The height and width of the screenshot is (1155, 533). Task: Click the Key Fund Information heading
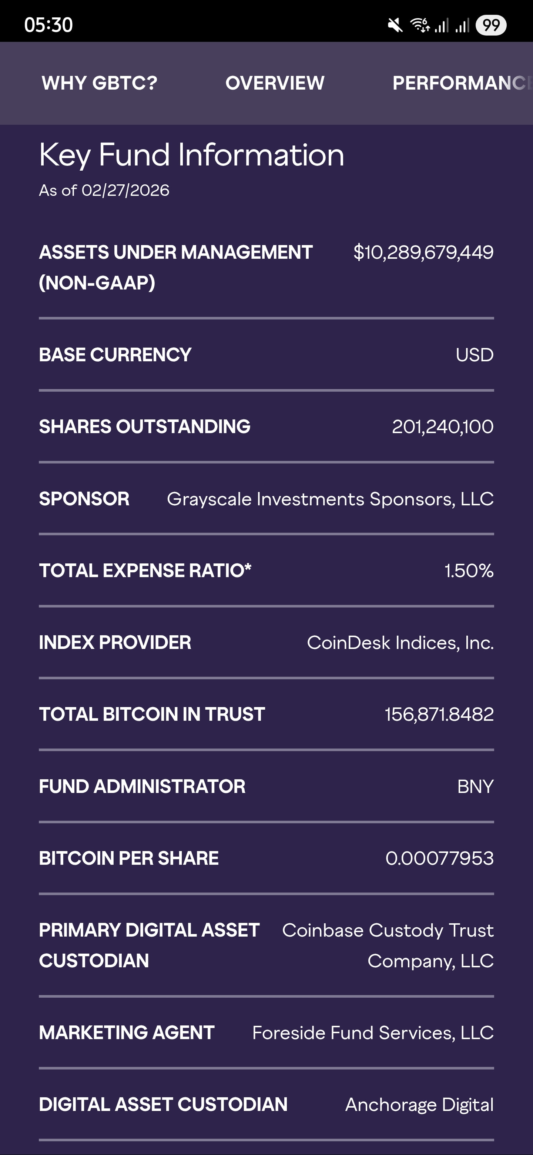tap(191, 155)
